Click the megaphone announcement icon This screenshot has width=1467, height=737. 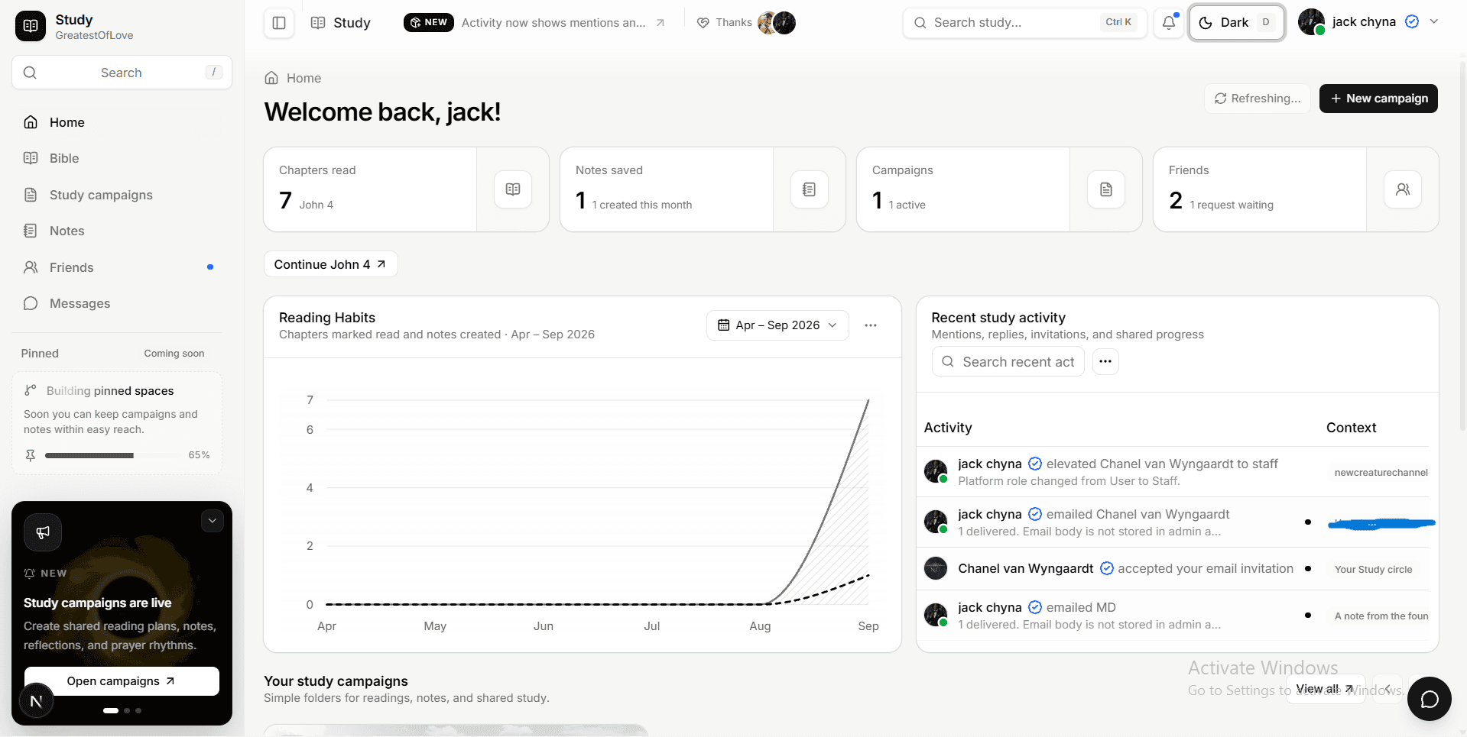(43, 532)
